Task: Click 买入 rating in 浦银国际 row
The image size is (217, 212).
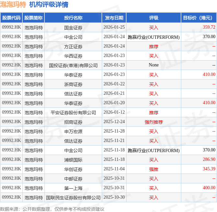Action: [154, 160]
